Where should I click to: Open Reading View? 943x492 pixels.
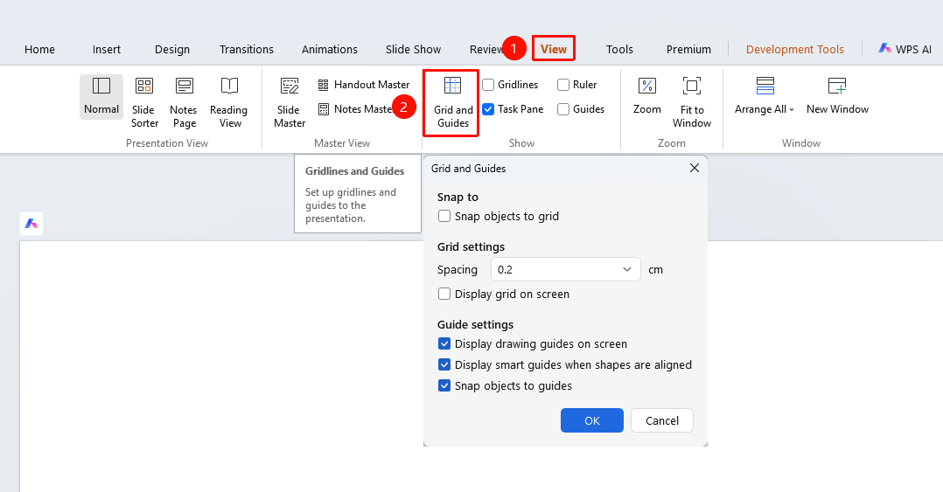(229, 102)
